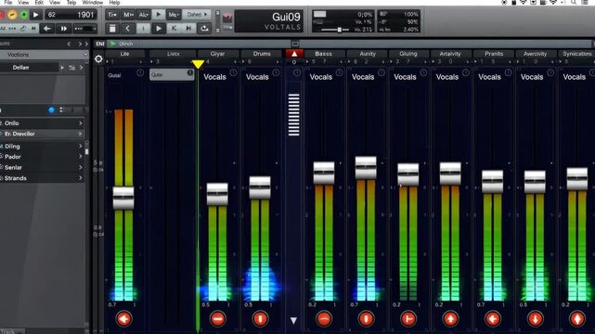Click the info icon on the Aunity channel strip
595x334 pixels.
click(x=382, y=72)
